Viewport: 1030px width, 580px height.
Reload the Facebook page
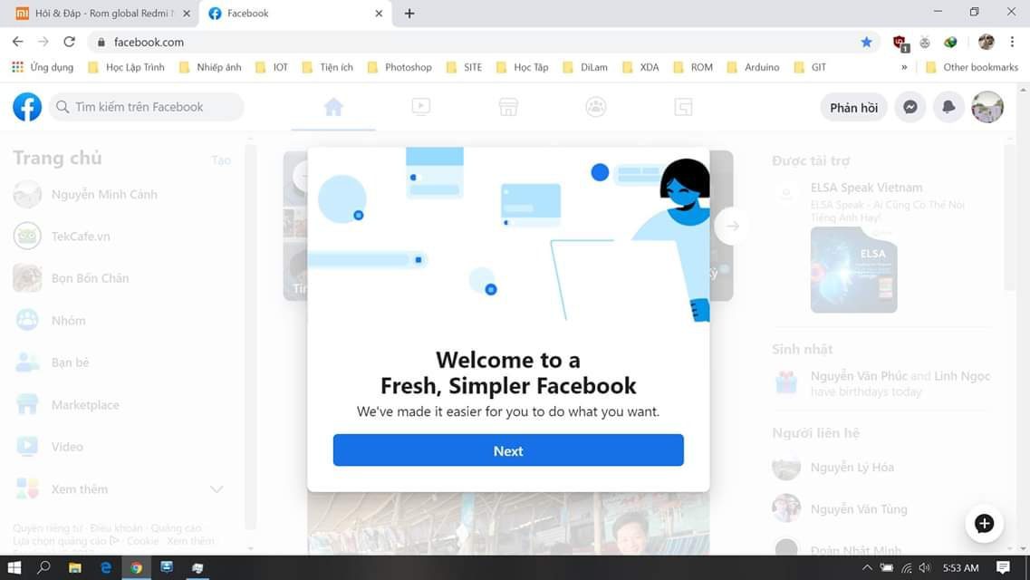tap(69, 42)
